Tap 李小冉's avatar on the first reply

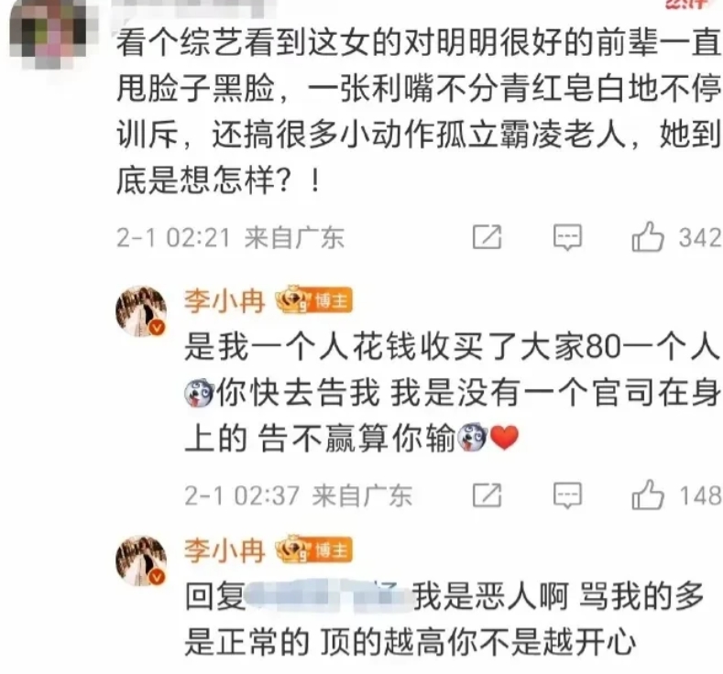pos(141,310)
